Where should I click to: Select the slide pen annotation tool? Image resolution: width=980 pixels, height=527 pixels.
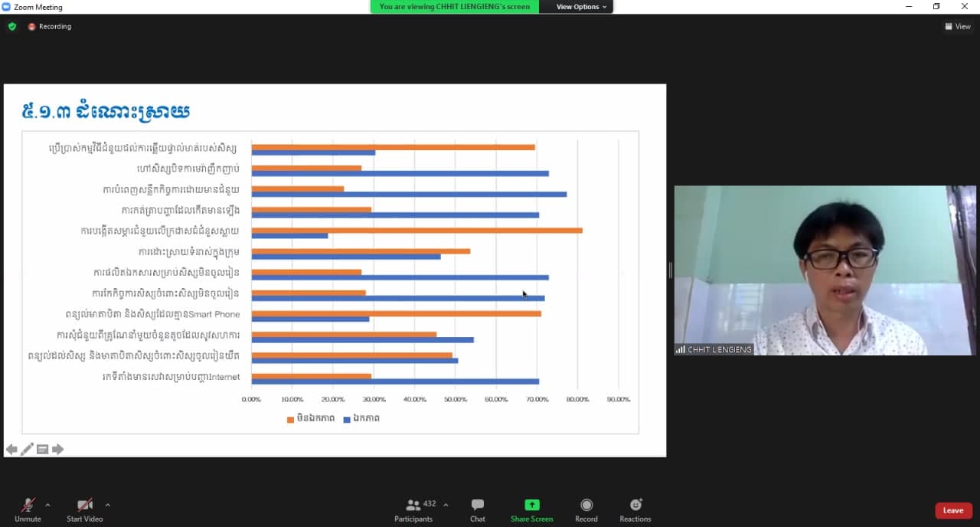tap(27, 450)
